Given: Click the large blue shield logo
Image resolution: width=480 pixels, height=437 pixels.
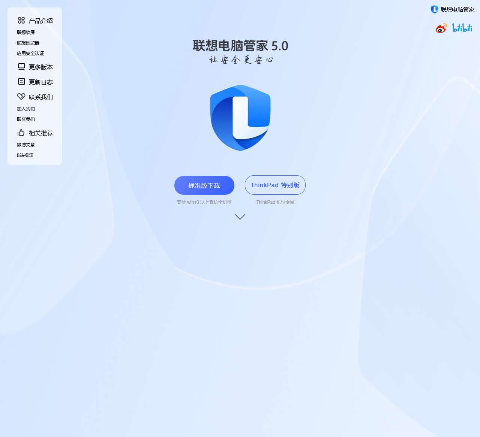Looking at the screenshot, I should (240, 118).
